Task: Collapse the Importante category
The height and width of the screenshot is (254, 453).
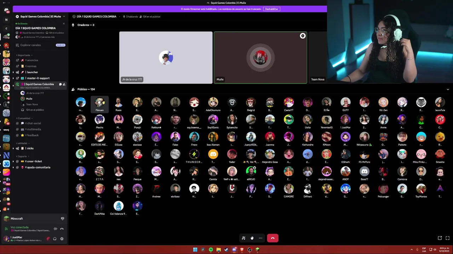Action: (x=24, y=55)
